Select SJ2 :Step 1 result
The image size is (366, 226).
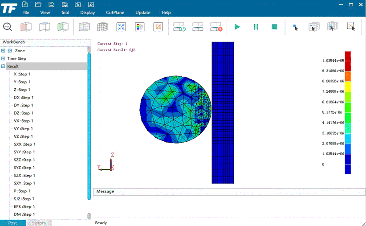click(x=24, y=199)
